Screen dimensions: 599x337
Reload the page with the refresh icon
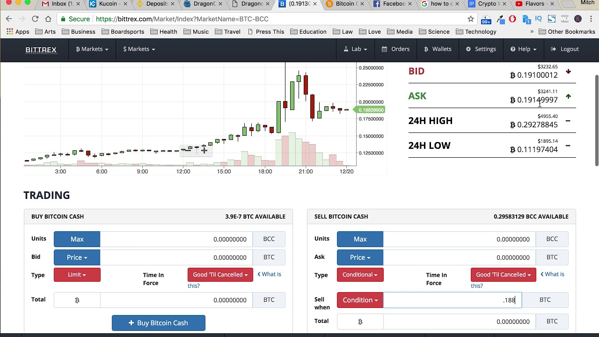click(35, 19)
